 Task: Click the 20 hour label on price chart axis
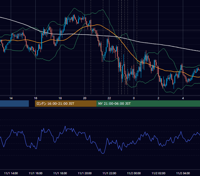[x=85, y=98]
